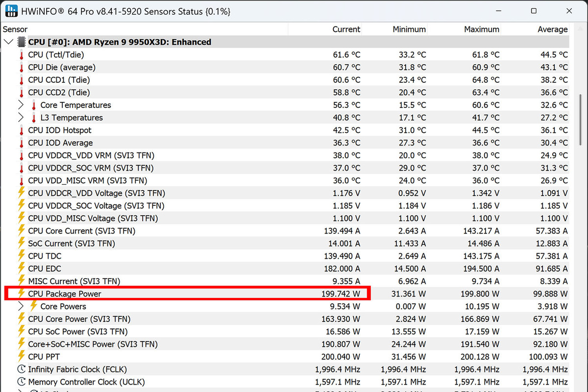Click CPU chip icon beside AMD Ryzen 9 9950X3D
588x392 pixels.
tap(22, 42)
